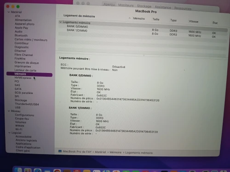Click the BANK 0/DIMM0 part number value

(128, 100)
